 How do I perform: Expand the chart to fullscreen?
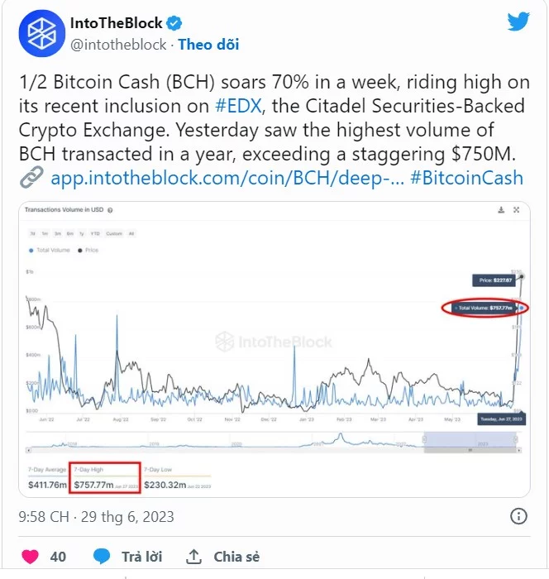tap(517, 210)
